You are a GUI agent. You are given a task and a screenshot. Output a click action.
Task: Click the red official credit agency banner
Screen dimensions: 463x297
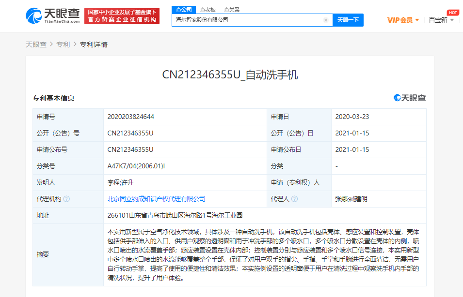tap(122, 16)
